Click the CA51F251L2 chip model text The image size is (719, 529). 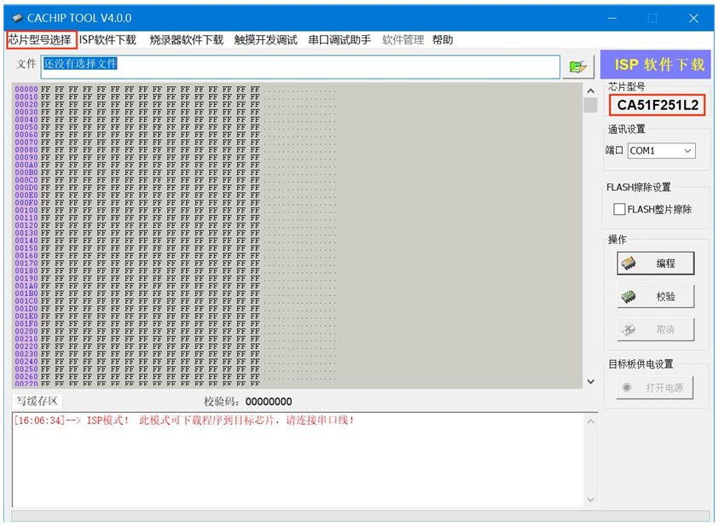[657, 105]
